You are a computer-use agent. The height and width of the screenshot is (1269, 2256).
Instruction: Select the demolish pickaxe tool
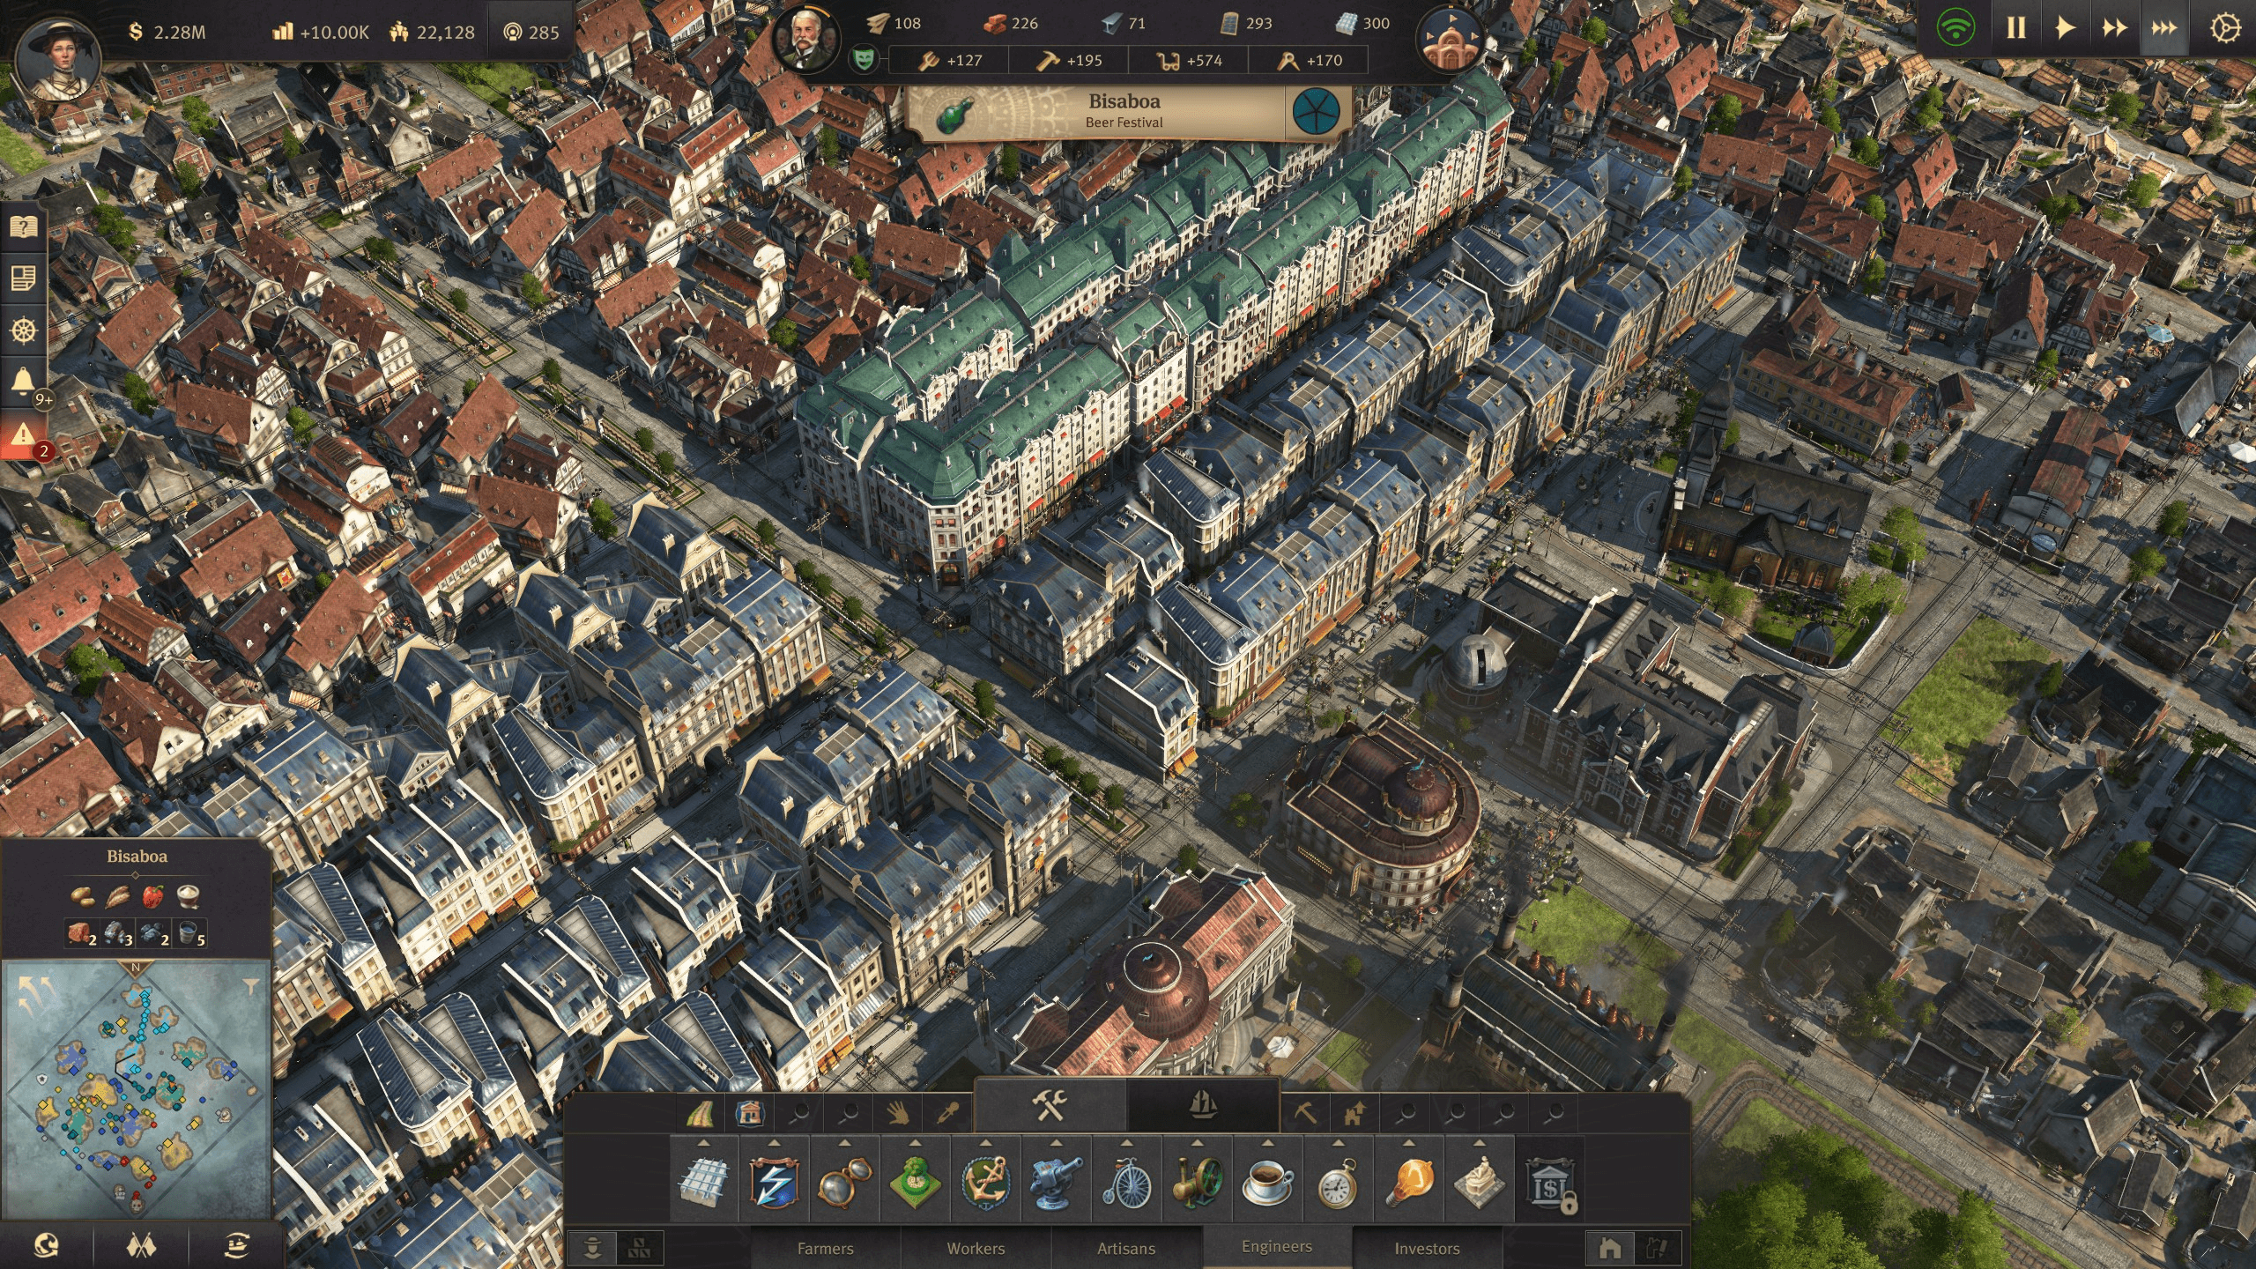(x=1305, y=1114)
